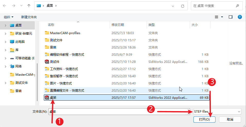
Task: Open the STEP files type dropdown
Action: (217, 111)
